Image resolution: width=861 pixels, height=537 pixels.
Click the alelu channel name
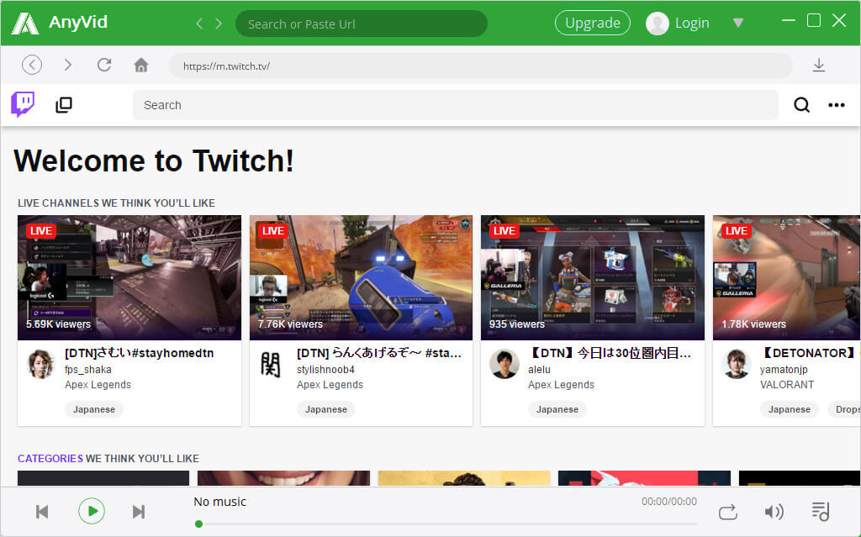click(x=539, y=370)
